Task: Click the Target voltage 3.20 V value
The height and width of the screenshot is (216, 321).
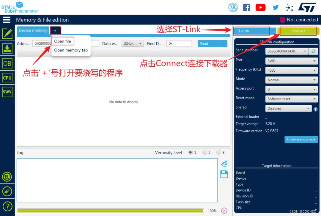Action: point(270,124)
